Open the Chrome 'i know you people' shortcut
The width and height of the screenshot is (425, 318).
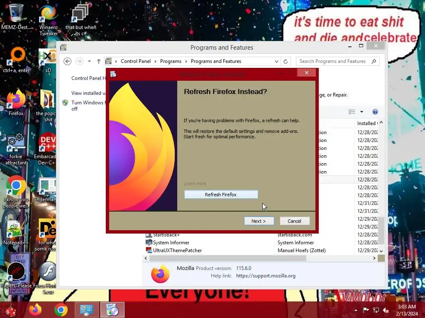point(16,192)
